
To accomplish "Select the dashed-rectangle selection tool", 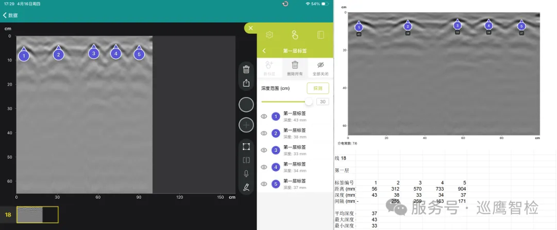I will click(x=246, y=146).
